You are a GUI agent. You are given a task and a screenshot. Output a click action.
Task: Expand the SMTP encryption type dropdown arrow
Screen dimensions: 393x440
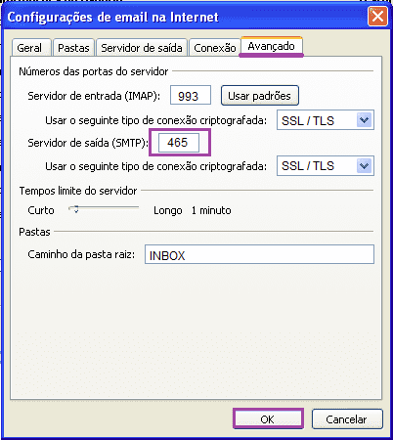pyautogui.click(x=364, y=166)
